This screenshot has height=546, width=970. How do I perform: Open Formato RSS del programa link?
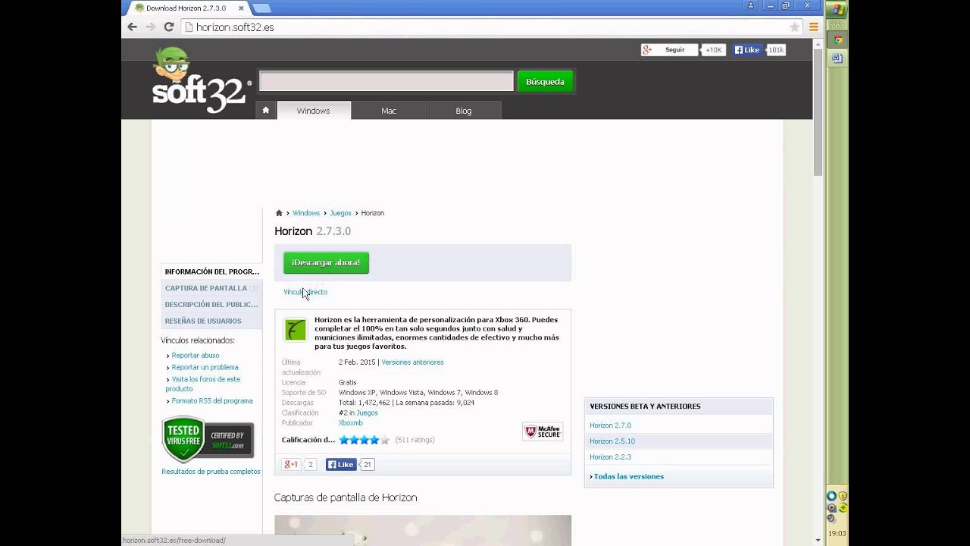[x=212, y=401]
